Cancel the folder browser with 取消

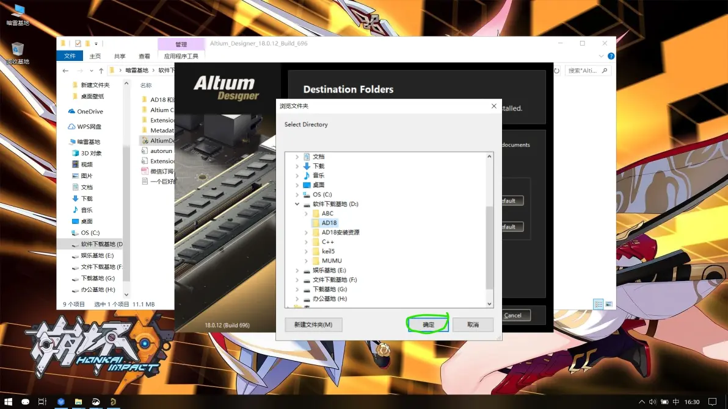click(x=473, y=325)
